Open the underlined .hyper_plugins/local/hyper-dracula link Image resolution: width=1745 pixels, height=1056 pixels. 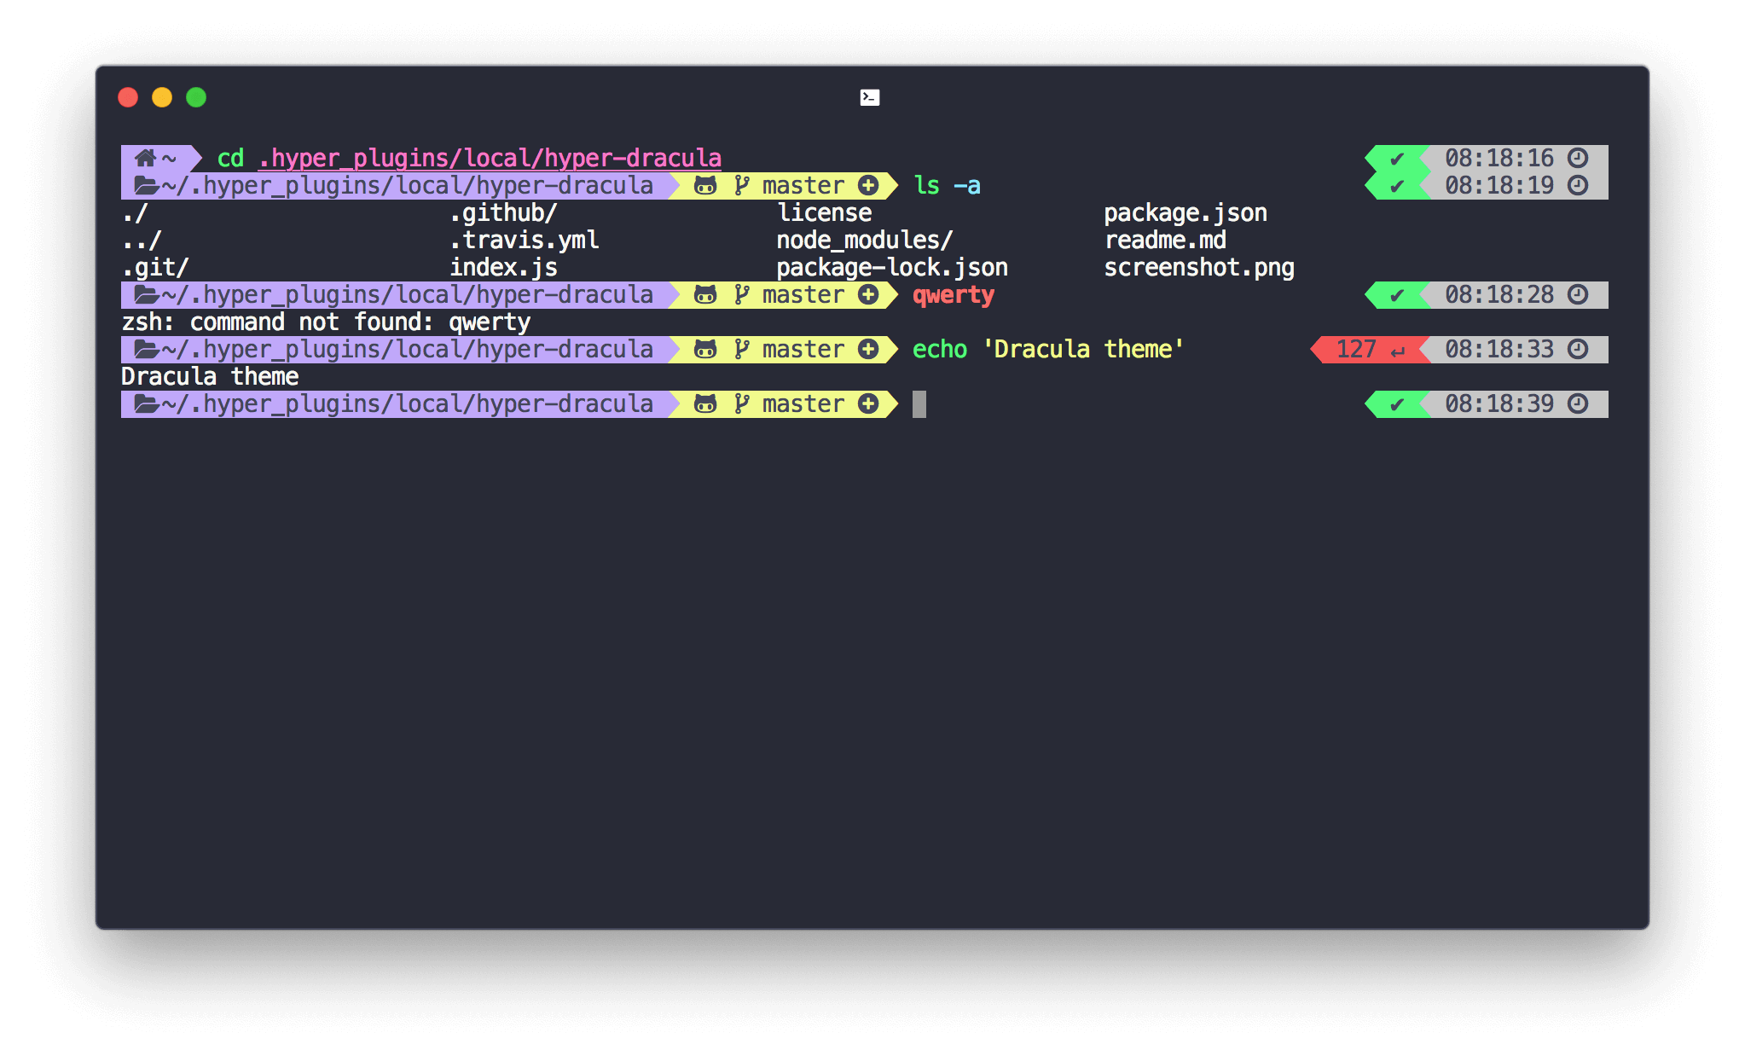coord(489,158)
